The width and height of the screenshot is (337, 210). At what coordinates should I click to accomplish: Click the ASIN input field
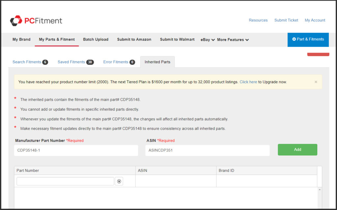pos(207,150)
